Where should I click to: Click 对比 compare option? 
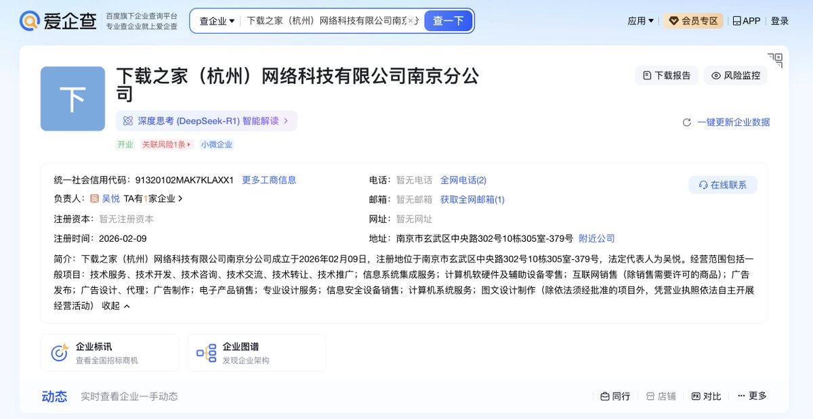(706, 396)
